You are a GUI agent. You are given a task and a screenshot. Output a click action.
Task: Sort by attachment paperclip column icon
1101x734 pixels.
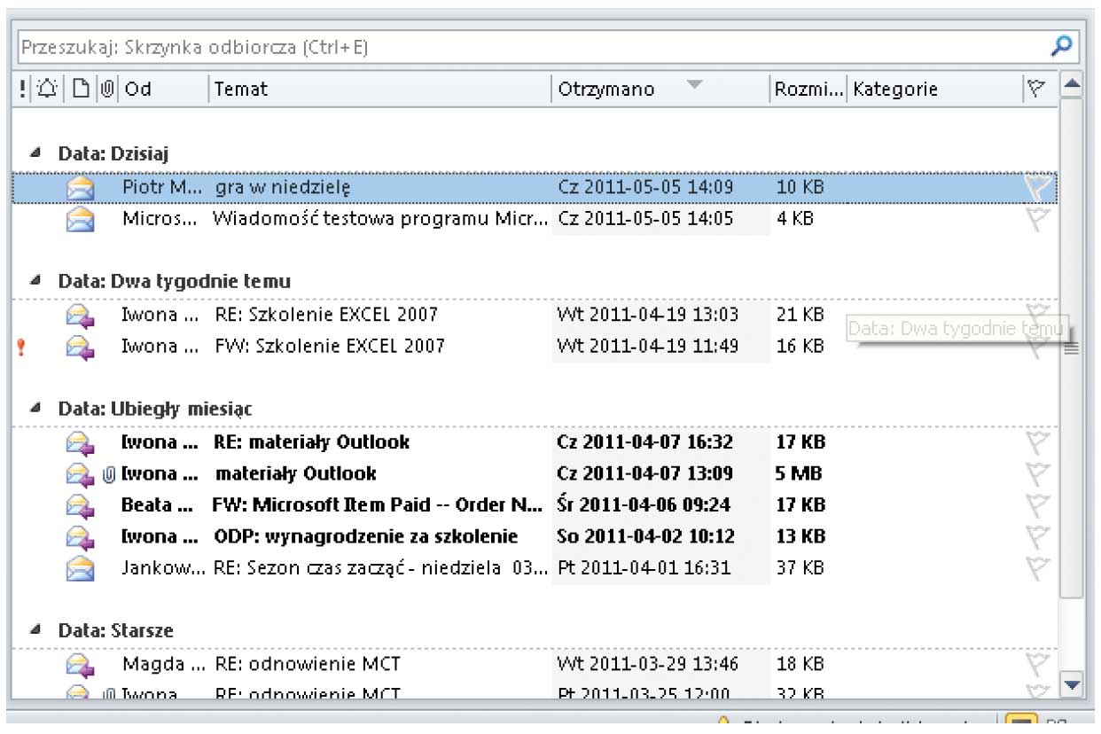pos(106,89)
